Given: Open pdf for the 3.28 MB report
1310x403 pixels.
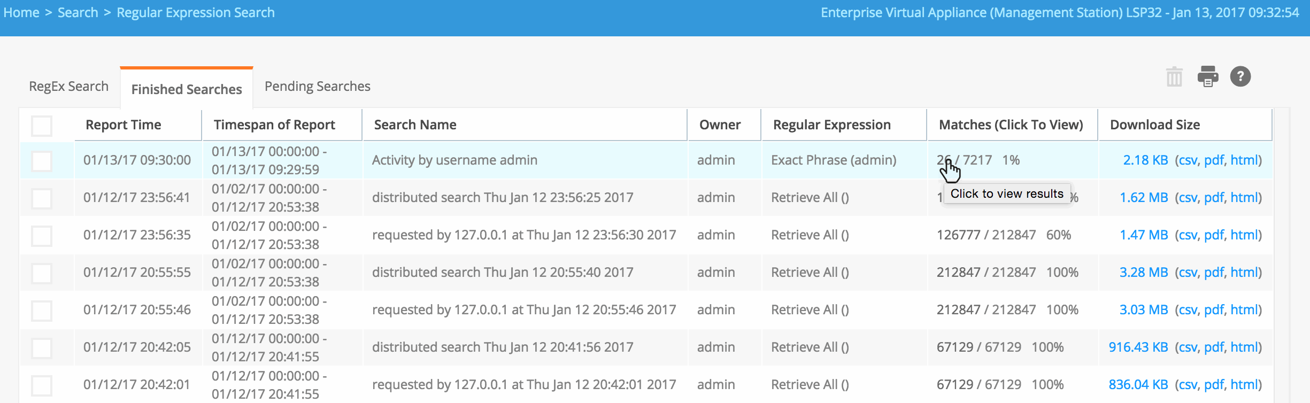Looking at the screenshot, I should point(1214,273).
